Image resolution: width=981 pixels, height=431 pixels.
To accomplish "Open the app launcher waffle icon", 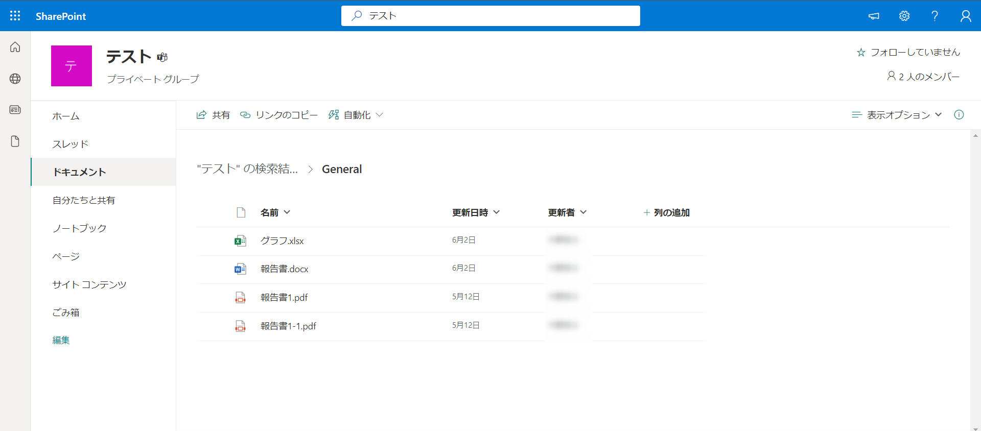I will click(15, 16).
